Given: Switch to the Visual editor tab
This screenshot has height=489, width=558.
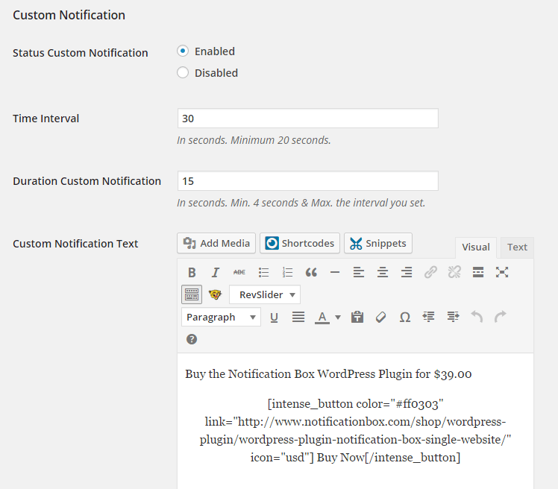Looking at the screenshot, I should point(476,247).
